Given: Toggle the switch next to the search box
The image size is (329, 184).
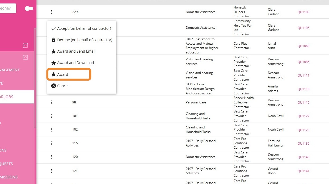Looking at the screenshot, I should pyautogui.click(x=29, y=9).
